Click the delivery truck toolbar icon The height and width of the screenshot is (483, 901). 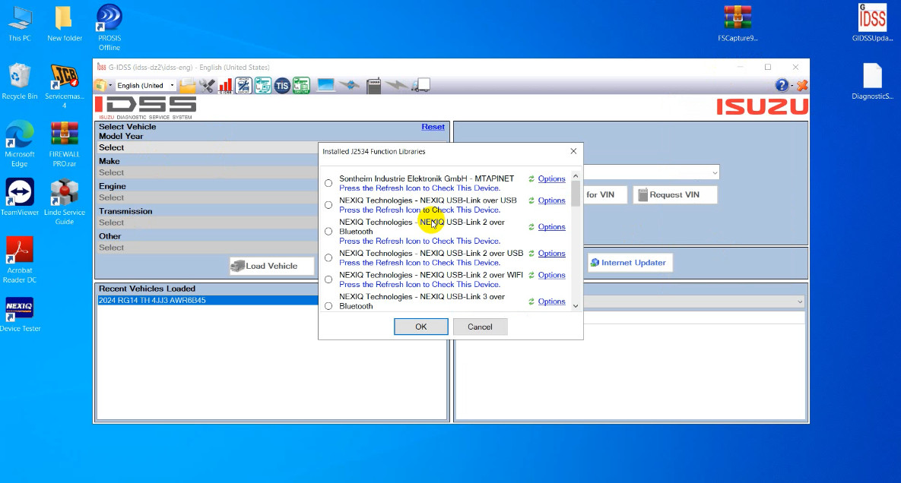[x=421, y=86]
